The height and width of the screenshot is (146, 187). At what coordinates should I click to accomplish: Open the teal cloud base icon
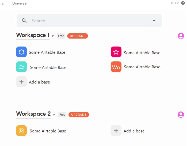21,67
